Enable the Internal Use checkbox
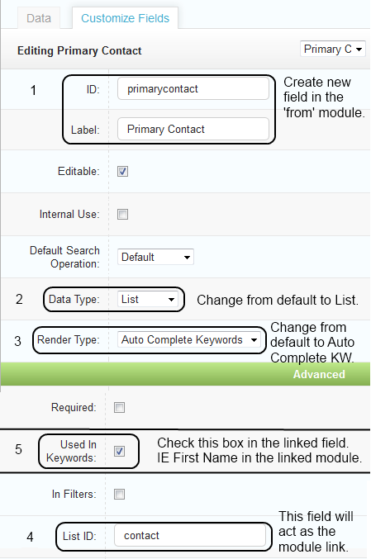This screenshot has width=371, height=559. click(123, 214)
